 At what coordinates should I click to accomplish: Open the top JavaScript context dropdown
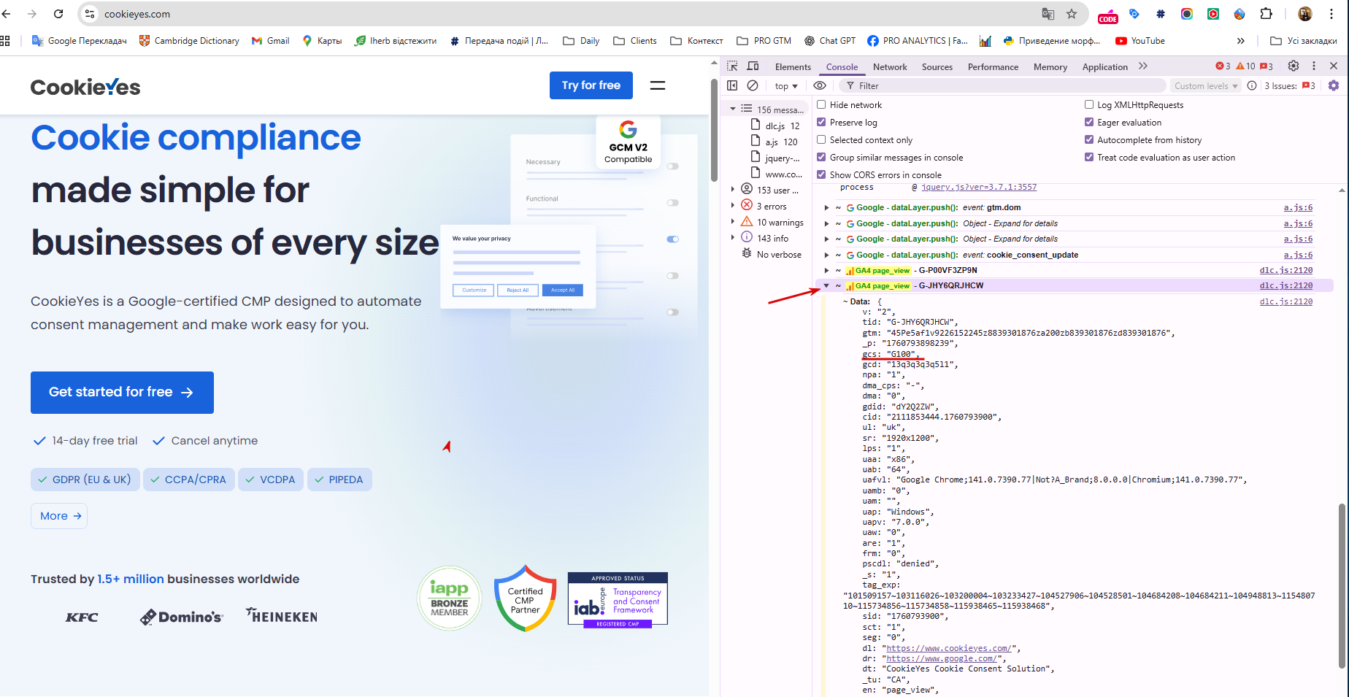tap(786, 86)
